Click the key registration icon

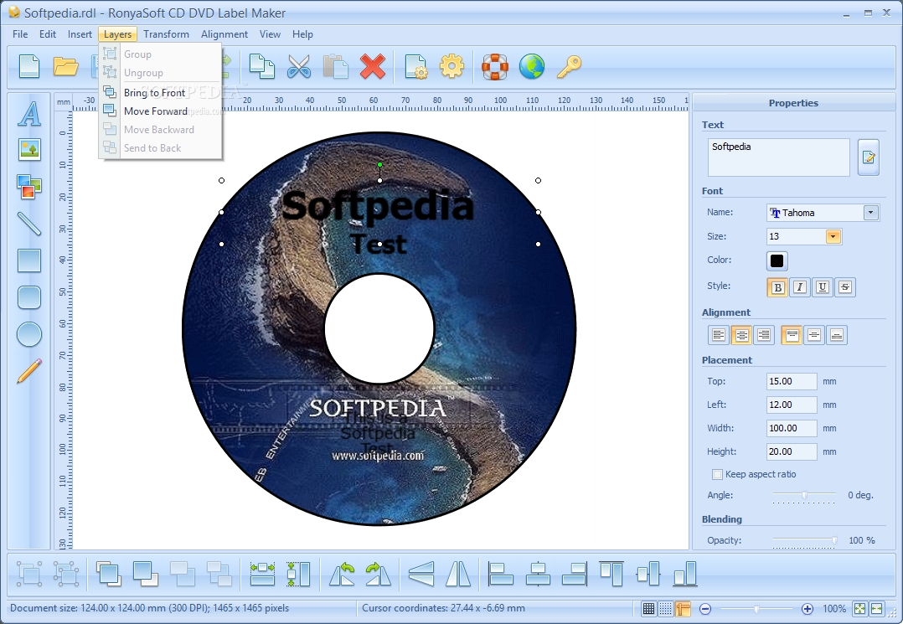click(569, 66)
